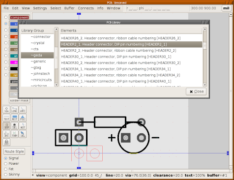This screenshot has height=180, width=234.
Task: Click left arrow of canvas horizontal scrollbar
Action: (34, 171)
